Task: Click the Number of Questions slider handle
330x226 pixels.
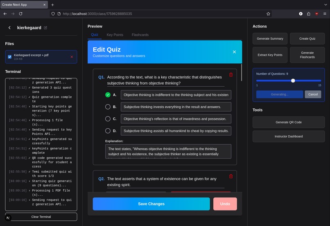Action: point(293,81)
